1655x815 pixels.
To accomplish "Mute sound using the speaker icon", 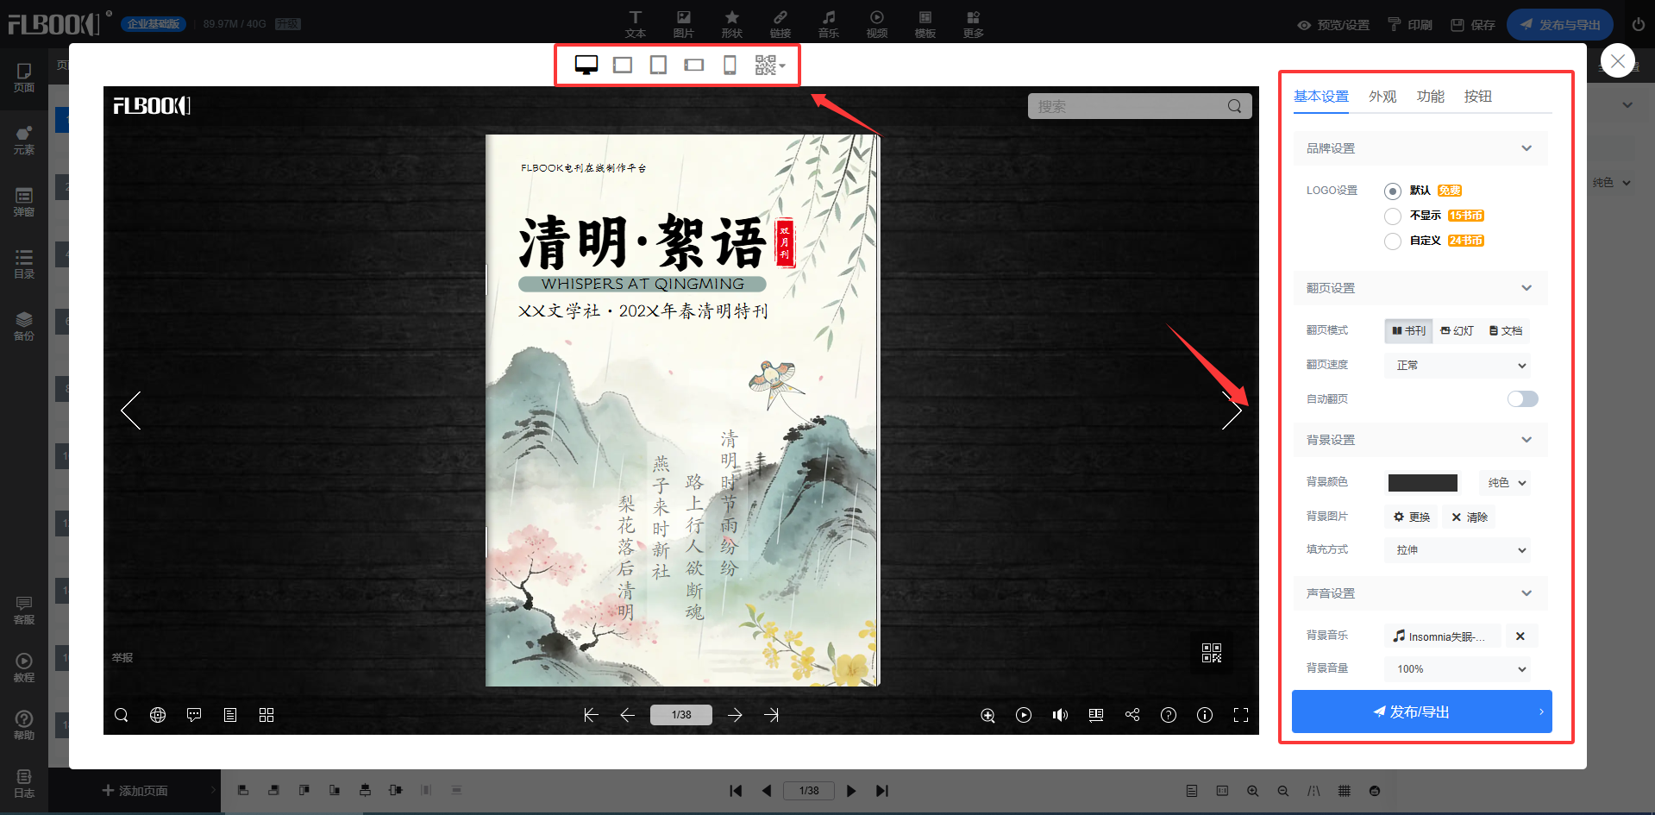I will coord(1060,715).
